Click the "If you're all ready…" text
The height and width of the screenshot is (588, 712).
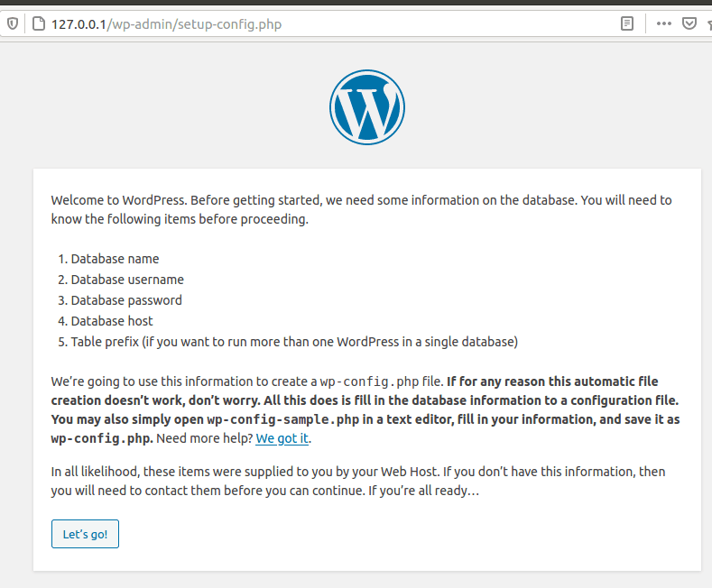[x=422, y=491]
